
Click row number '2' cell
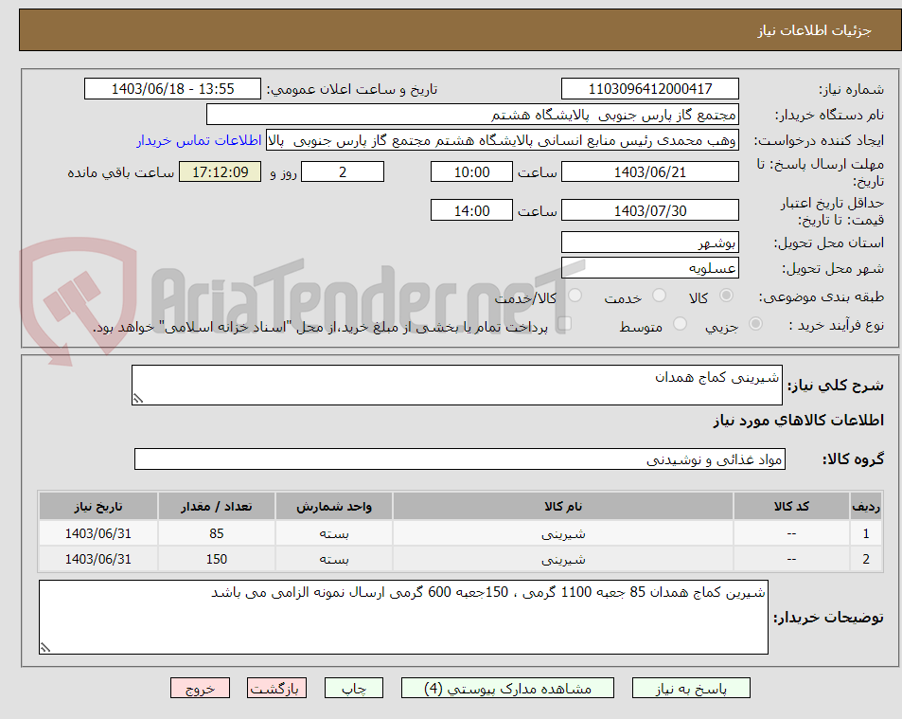point(866,559)
